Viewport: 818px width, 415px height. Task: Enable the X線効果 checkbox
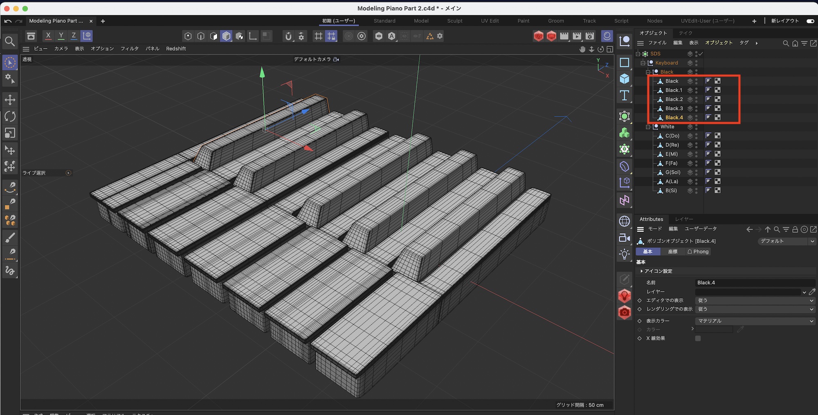[x=698, y=338]
